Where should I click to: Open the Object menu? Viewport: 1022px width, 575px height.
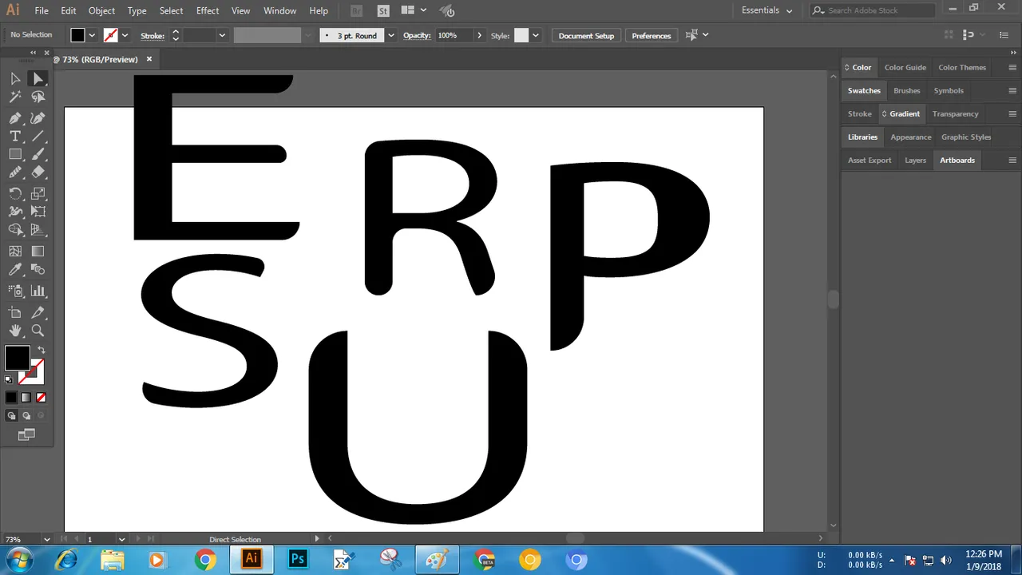[101, 10]
